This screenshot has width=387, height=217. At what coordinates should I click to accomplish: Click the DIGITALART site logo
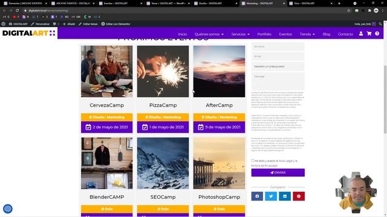point(29,33)
